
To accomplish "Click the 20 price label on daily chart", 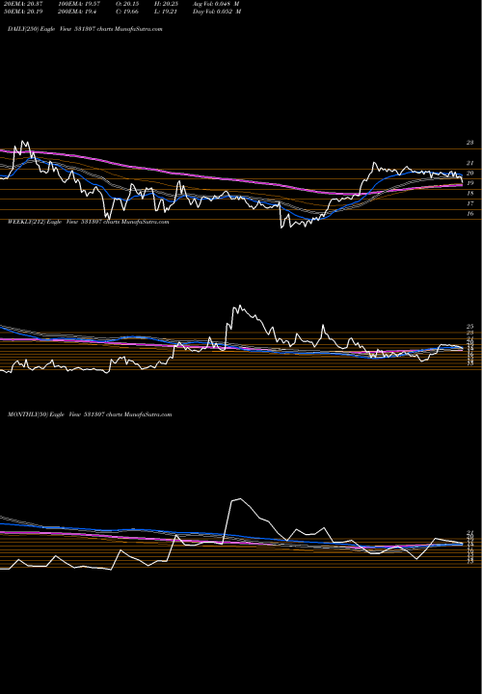I will [469, 173].
